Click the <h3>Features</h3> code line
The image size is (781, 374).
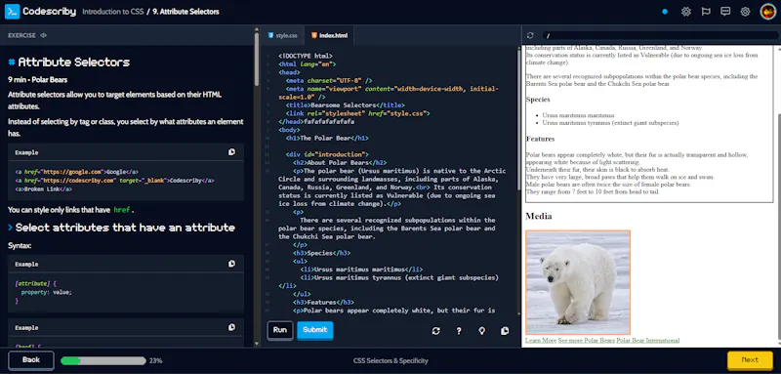pyautogui.click(x=324, y=302)
